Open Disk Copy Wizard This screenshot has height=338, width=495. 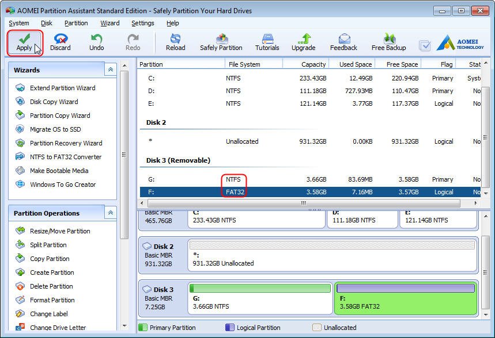pyautogui.click(x=47, y=102)
